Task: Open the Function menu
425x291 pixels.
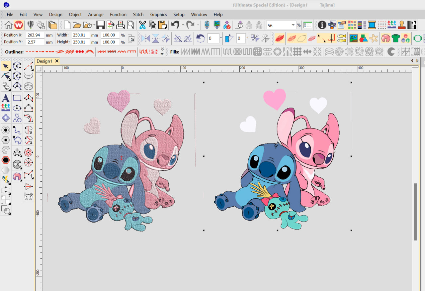Action: pos(118,14)
